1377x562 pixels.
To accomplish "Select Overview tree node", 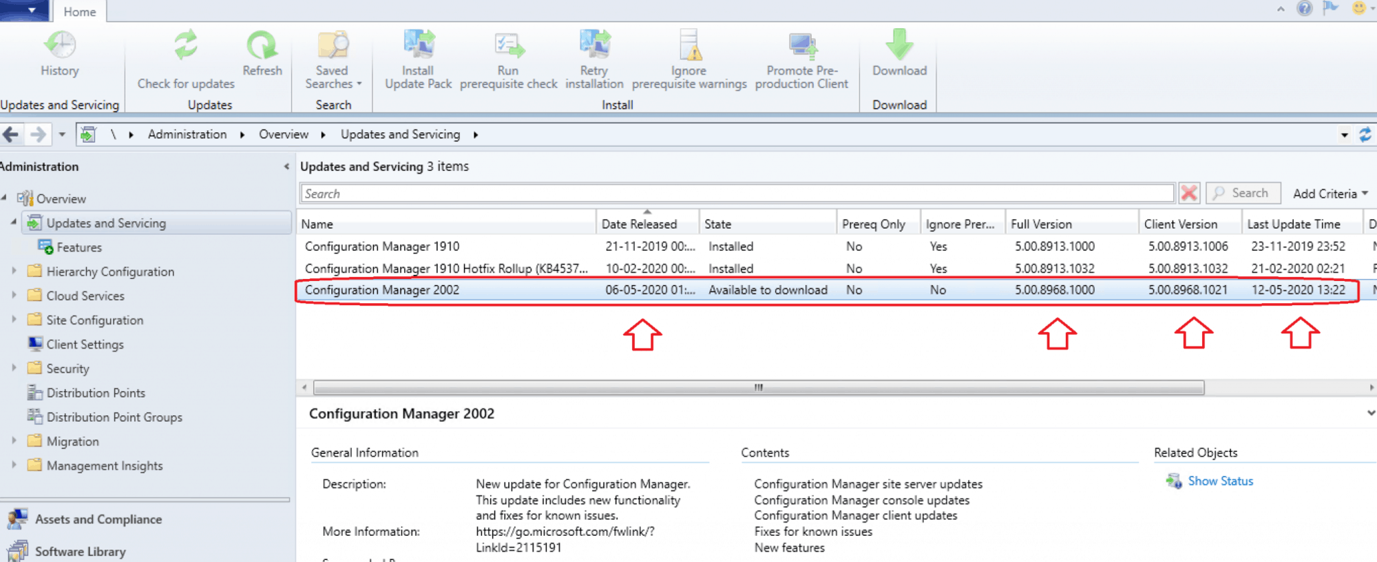I will [61, 199].
